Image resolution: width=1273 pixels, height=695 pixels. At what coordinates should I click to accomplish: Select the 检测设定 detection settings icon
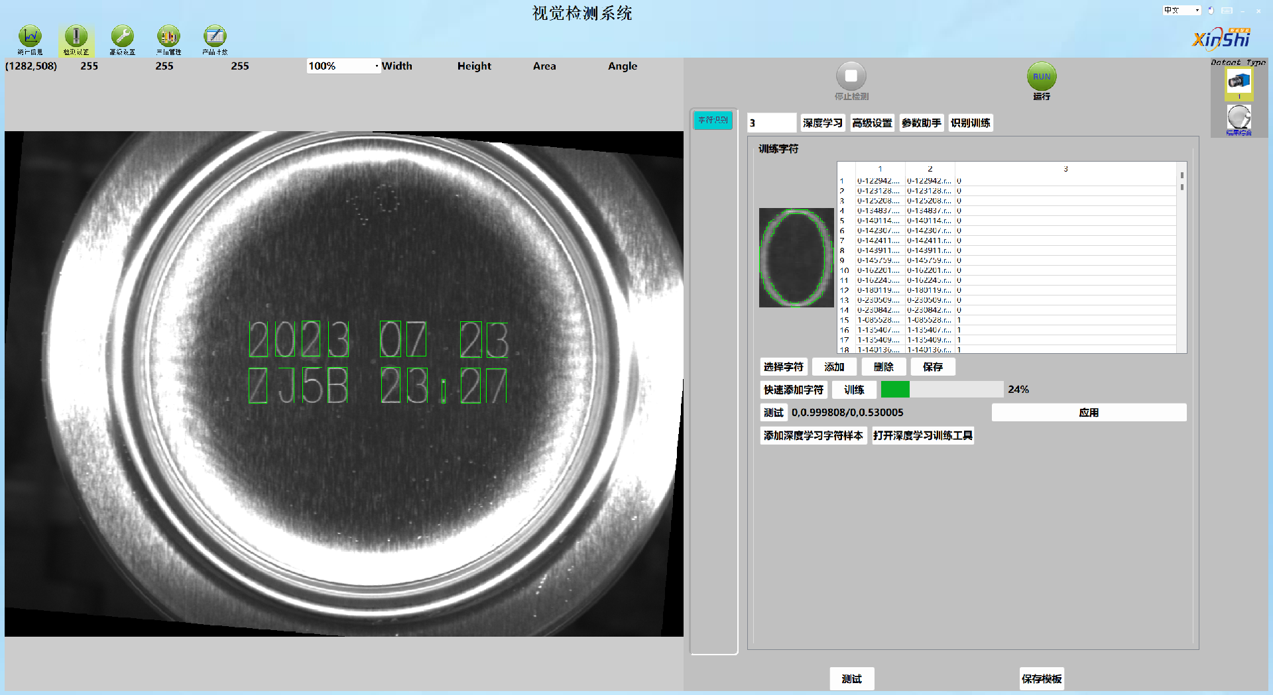[x=76, y=38]
